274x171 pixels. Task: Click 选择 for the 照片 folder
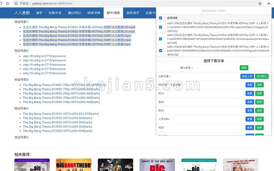(259, 93)
